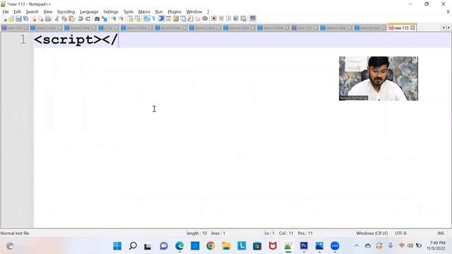Open the Language menu

[x=89, y=12]
